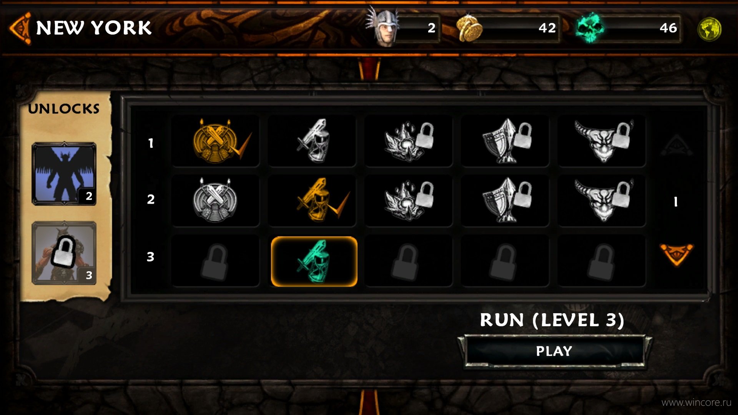Start the level with the PLAY button
Image resolution: width=738 pixels, height=415 pixels.
pos(554,351)
